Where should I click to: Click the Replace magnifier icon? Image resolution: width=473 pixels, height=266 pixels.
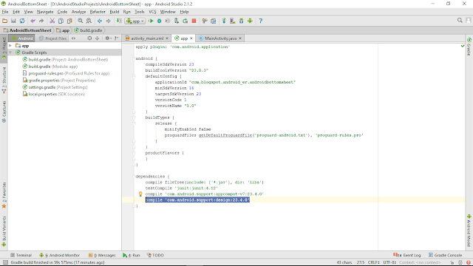[89, 21]
